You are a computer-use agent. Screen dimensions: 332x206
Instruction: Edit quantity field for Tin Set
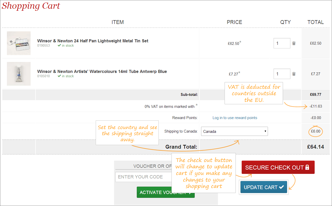pyautogui.click(x=282, y=43)
